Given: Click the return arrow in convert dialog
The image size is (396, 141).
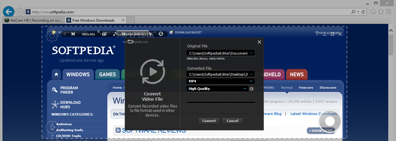Looking at the screenshot, I should point(131,41).
